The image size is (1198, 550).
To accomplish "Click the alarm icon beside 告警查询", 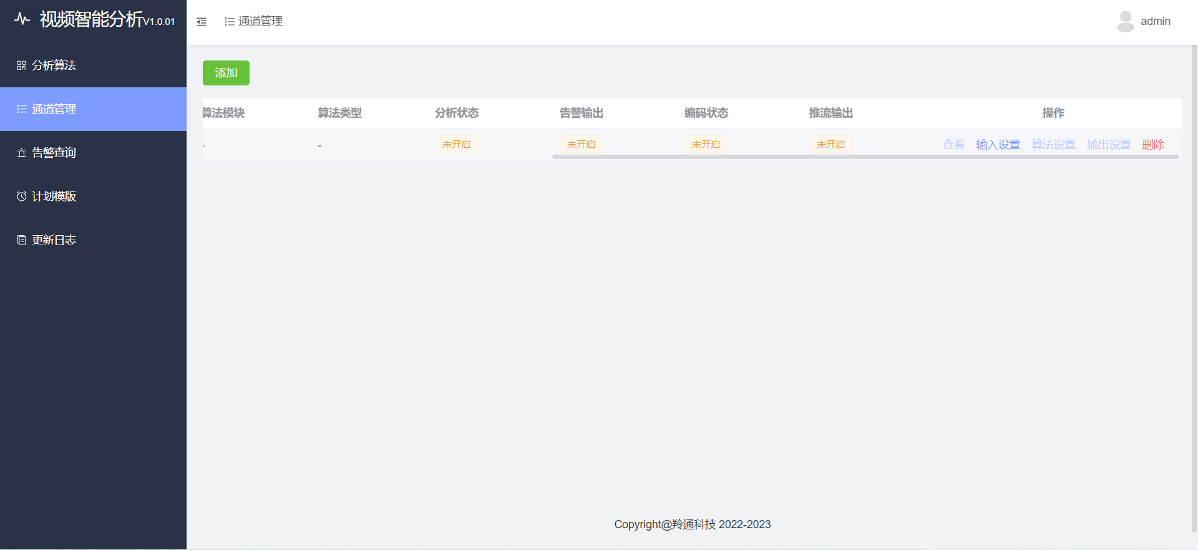I will tap(21, 153).
